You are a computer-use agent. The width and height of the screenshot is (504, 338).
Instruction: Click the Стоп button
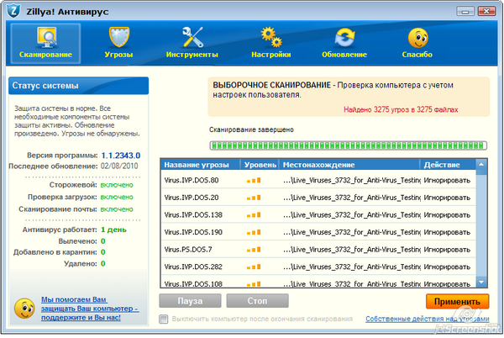tap(257, 301)
